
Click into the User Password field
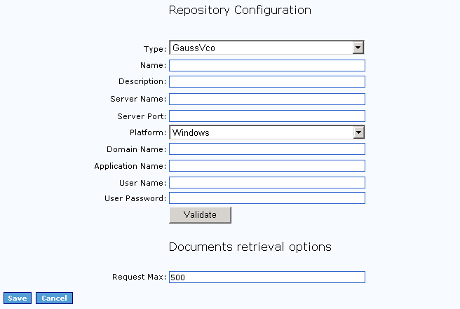pos(267,198)
